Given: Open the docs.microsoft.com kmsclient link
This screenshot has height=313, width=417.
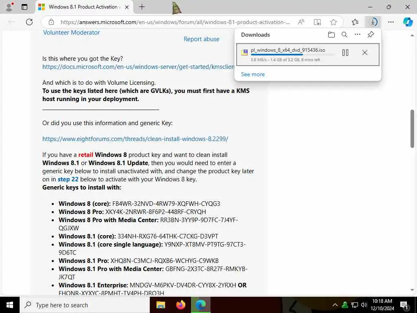Looking at the screenshot, I should [138, 67].
